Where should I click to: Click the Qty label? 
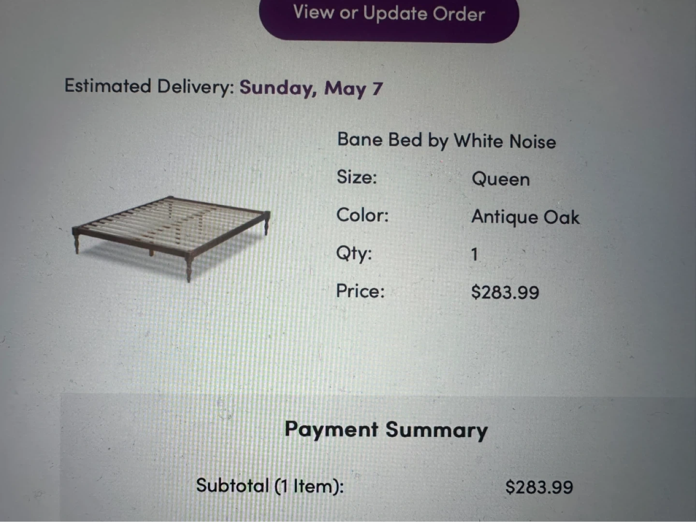(354, 253)
